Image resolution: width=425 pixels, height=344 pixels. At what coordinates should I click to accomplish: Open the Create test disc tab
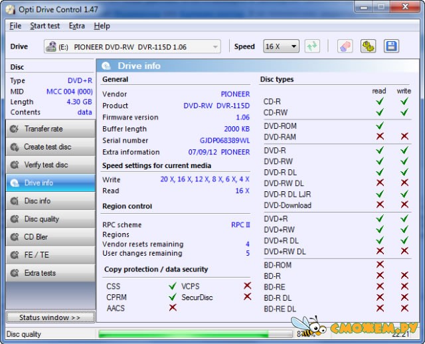tap(50, 147)
